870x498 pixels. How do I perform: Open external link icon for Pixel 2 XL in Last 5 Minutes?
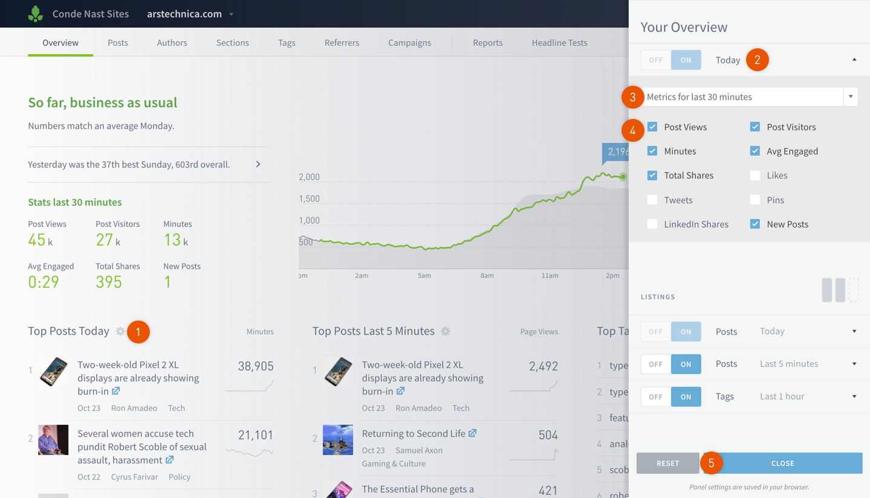pos(400,391)
